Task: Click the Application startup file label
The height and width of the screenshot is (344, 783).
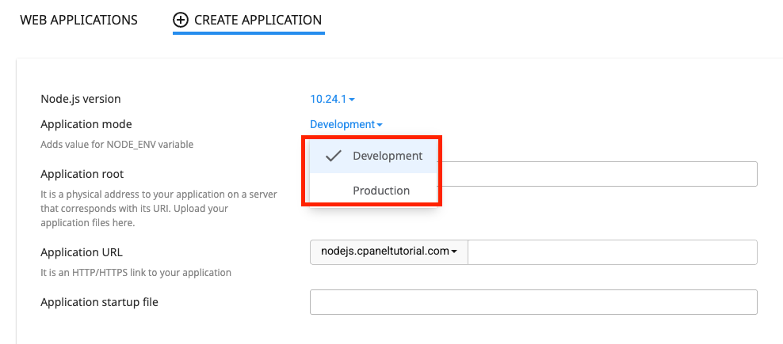Action: tap(99, 302)
